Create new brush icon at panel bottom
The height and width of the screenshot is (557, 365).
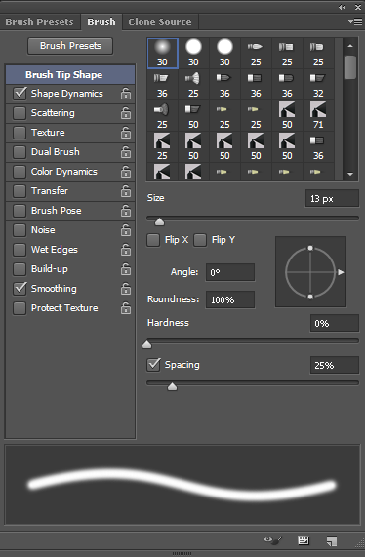tap(332, 540)
